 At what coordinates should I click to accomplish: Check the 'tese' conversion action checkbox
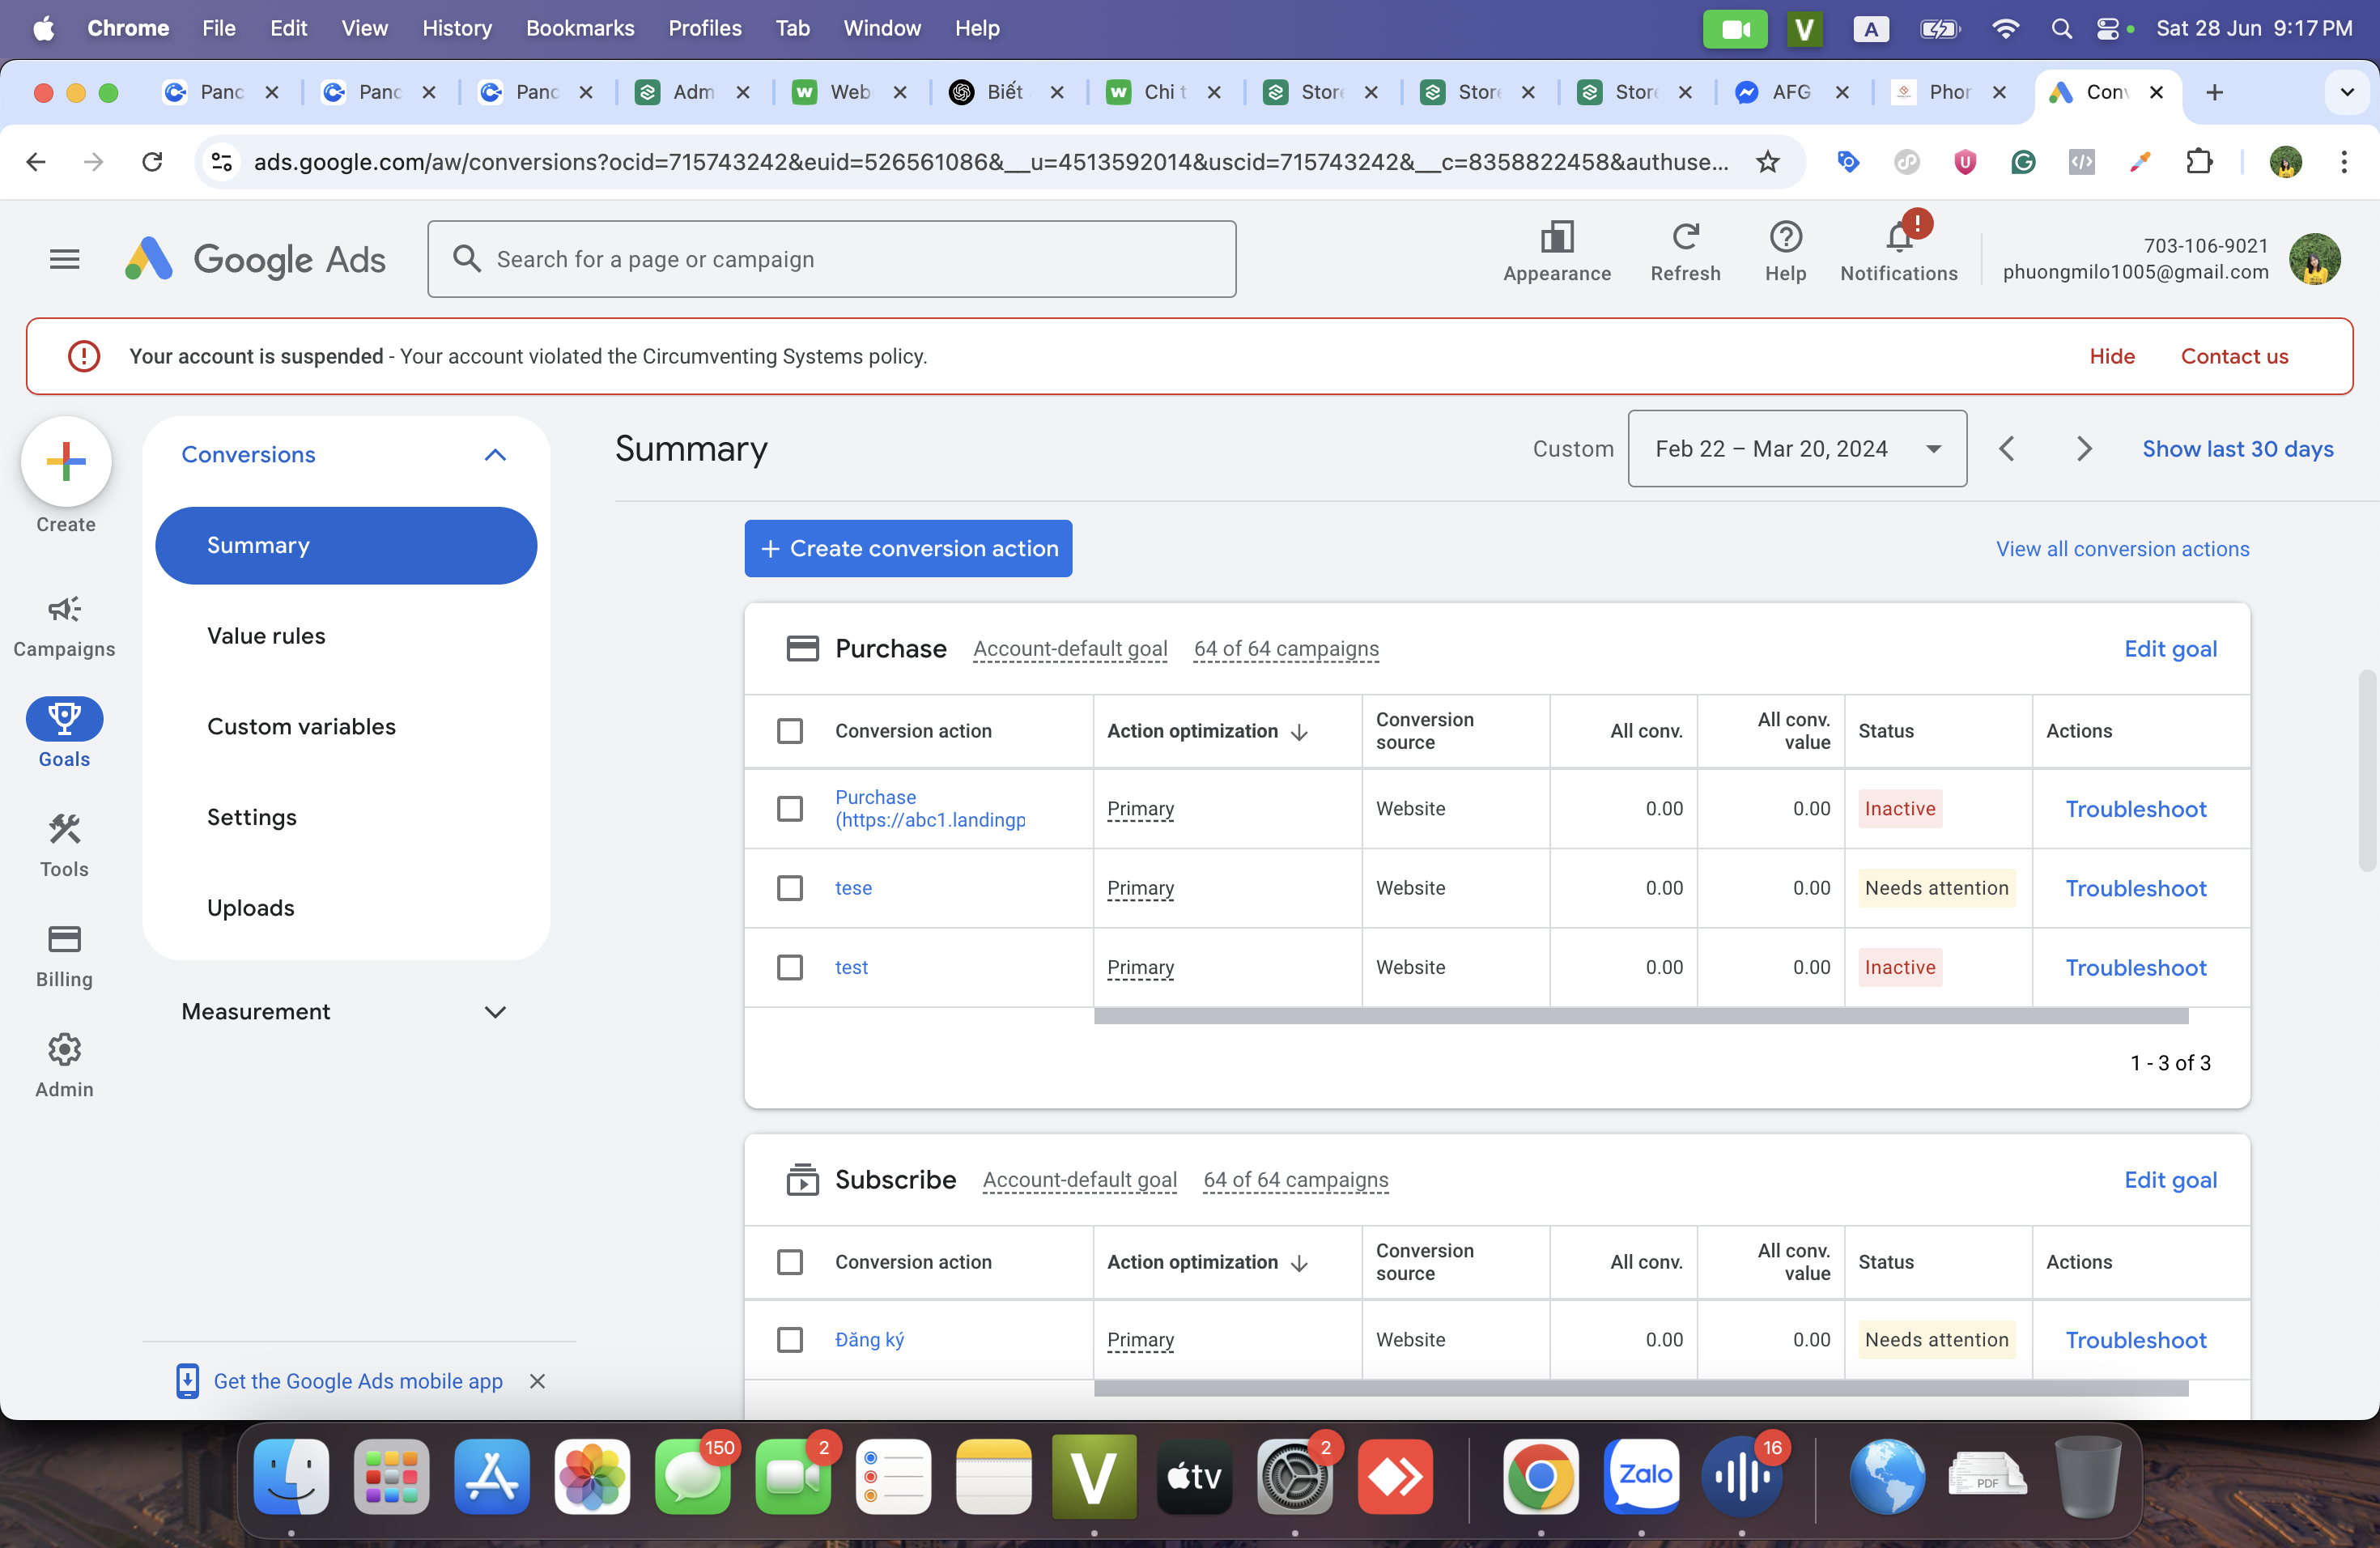tap(790, 888)
